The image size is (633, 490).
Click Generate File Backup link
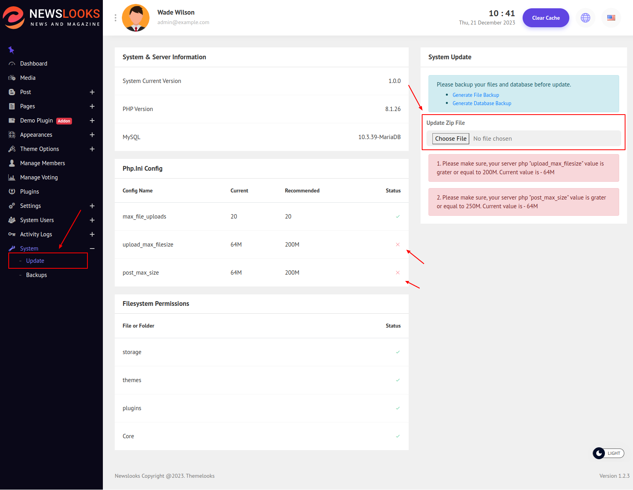coord(476,95)
